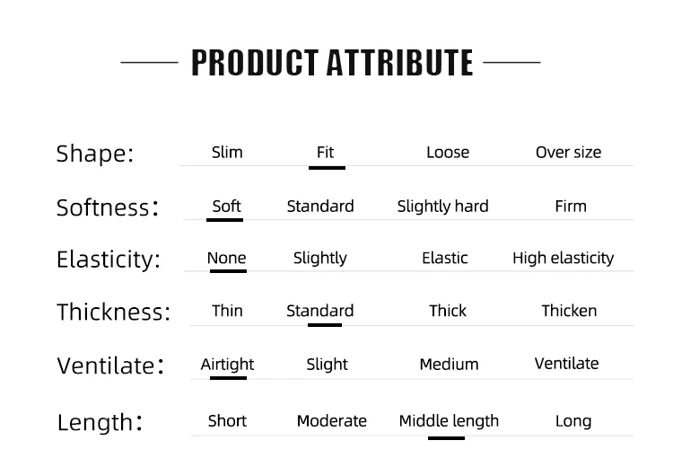This screenshot has width=673, height=467.
Task: Pick Loose under Shape
Action: click(447, 152)
